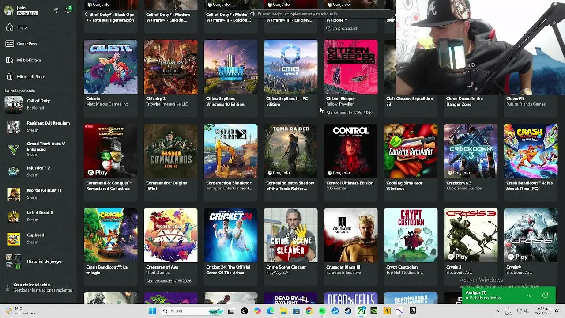
Task: Open the Celeste game cover
Action: (110, 67)
